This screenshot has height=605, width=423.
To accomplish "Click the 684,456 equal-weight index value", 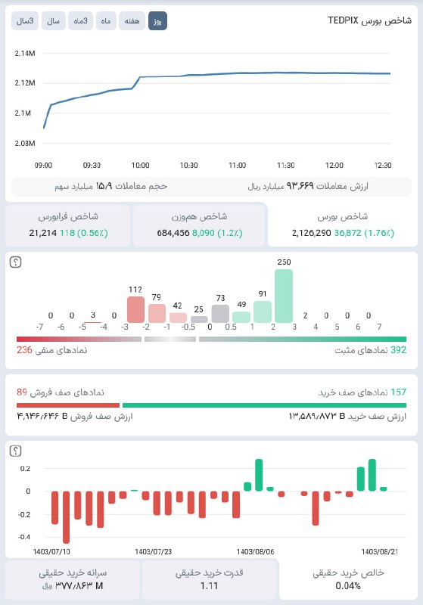I will pos(173,233).
